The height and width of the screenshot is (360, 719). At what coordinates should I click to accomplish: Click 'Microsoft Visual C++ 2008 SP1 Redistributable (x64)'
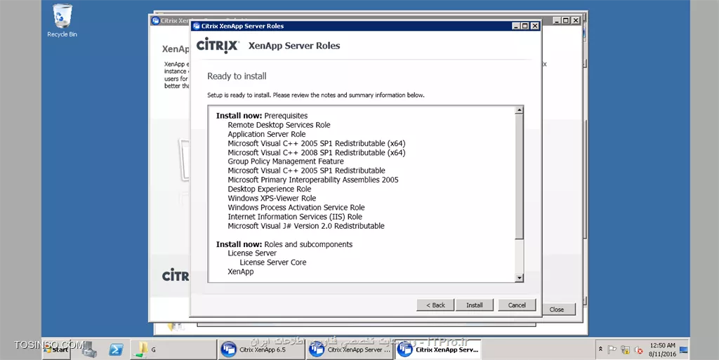coord(317,152)
